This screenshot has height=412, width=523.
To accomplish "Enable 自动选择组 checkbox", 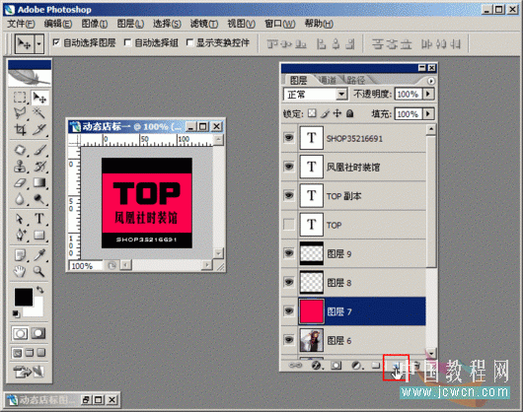I will click(x=127, y=42).
